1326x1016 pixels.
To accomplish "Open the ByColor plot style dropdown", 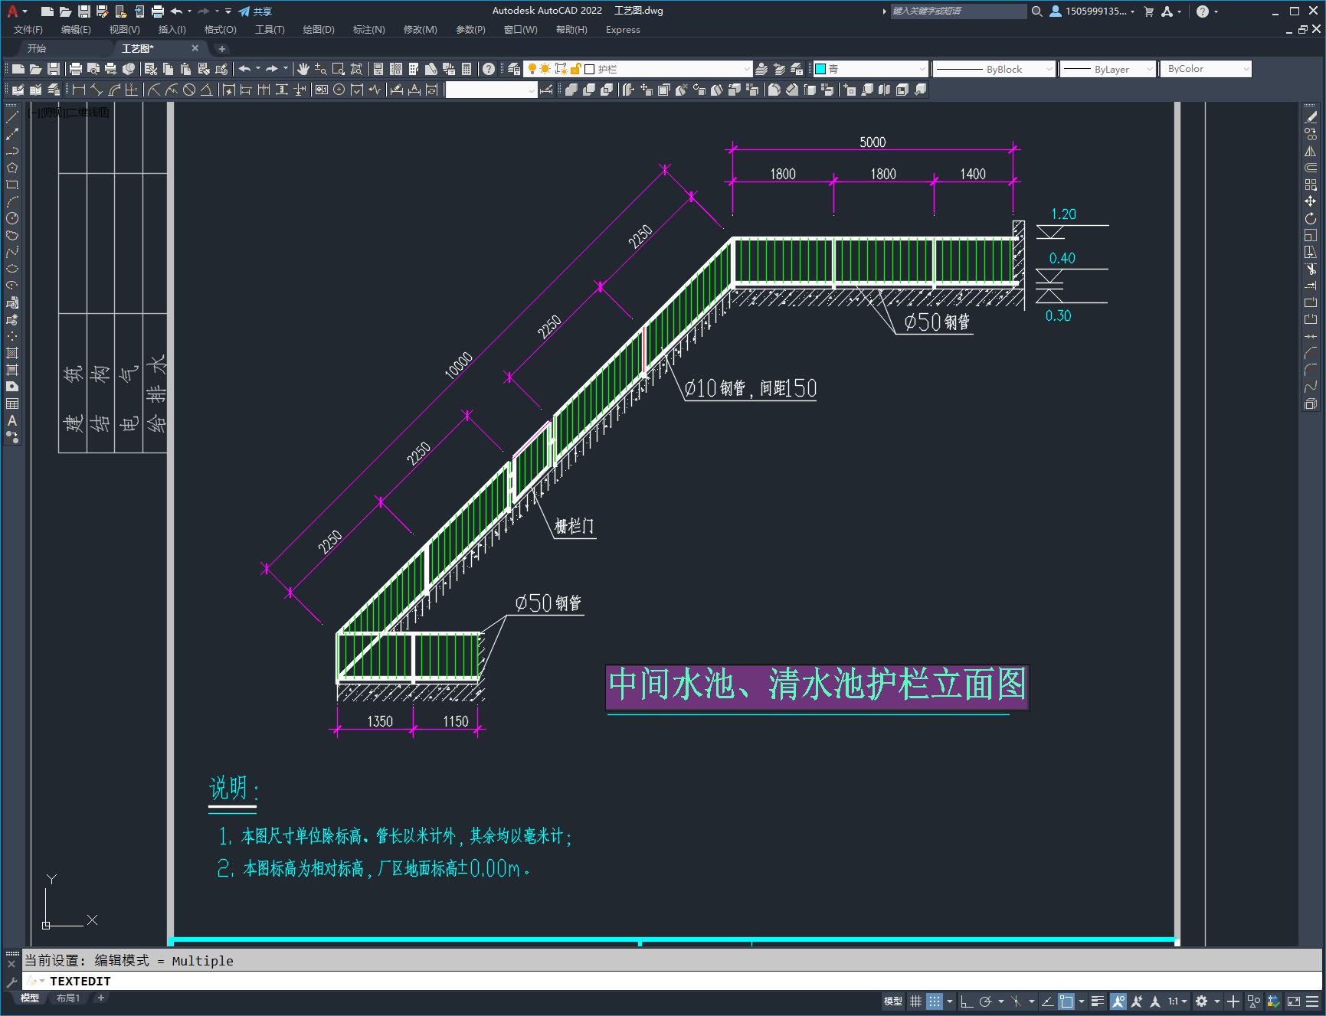I will click(x=1206, y=69).
